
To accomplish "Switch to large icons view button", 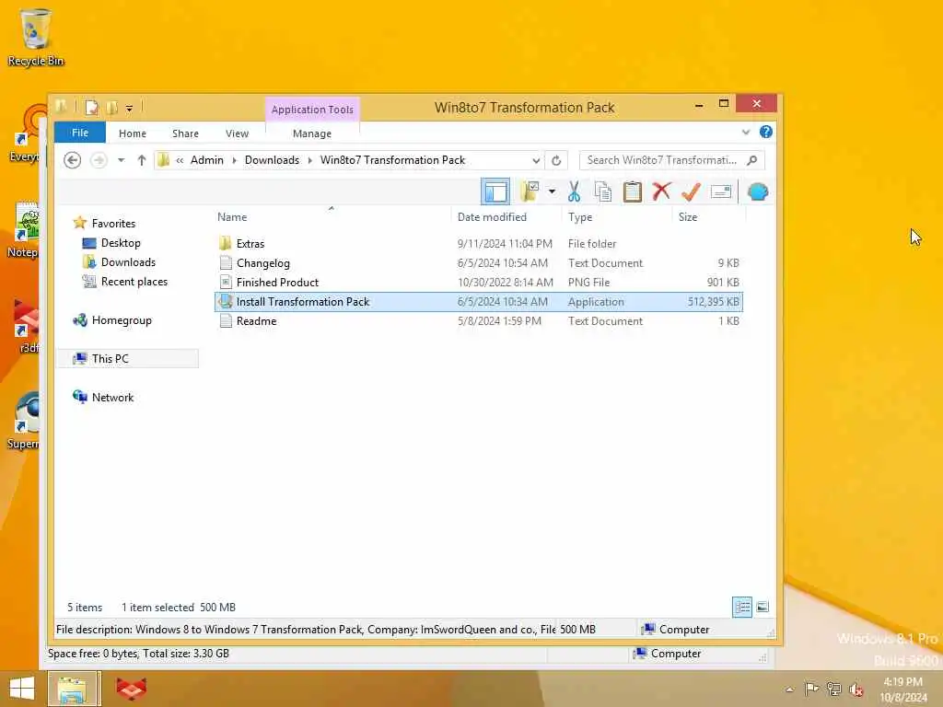I will [763, 607].
